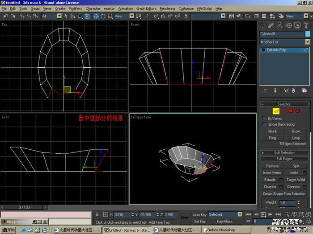
Task: Click the Cylinder01 object name field
Action: pyautogui.click(x=282, y=34)
